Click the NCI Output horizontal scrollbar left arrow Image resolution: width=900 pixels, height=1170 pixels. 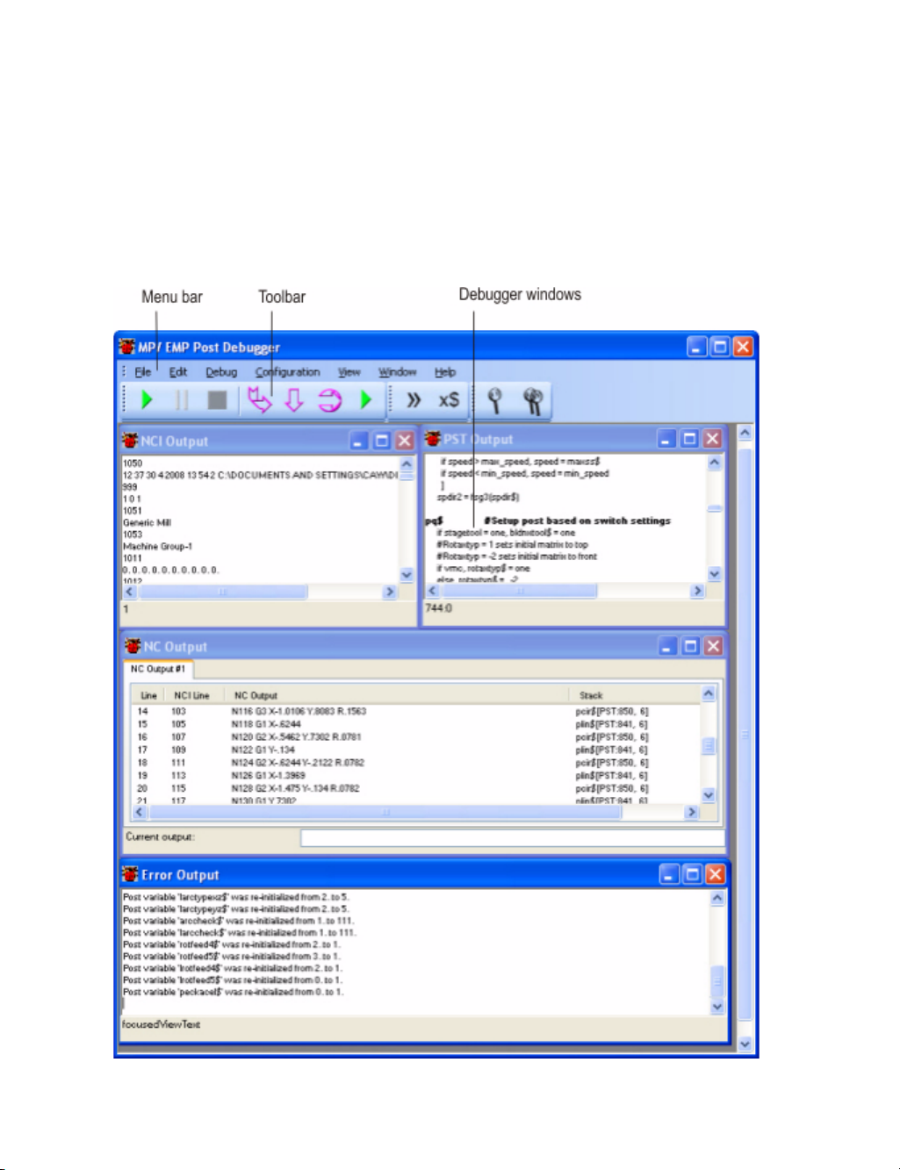pyautogui.click(x=130, y=592)
